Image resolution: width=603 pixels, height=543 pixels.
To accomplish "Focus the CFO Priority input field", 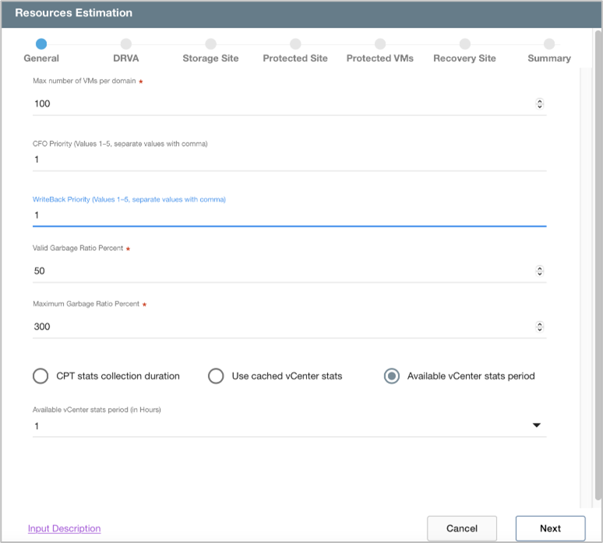I will coord(288,160).
